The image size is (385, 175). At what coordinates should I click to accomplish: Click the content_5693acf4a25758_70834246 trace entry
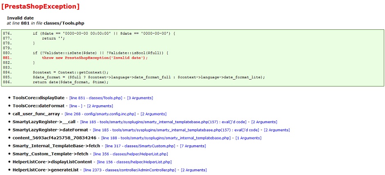[54, 138]
